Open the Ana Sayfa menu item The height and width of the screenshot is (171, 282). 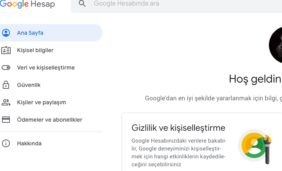click(x=30, y=33)
